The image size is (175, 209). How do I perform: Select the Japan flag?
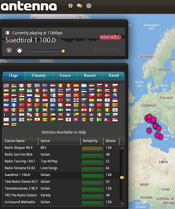[x=68, y=120]
